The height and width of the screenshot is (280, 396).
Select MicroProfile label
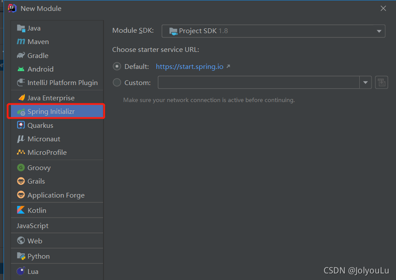47,152
